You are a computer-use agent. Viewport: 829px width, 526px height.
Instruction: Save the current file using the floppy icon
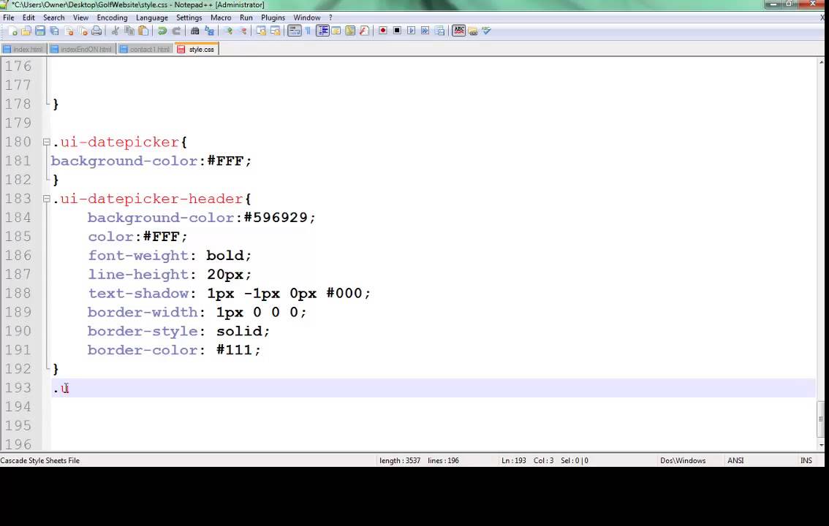tap(40, 31)
